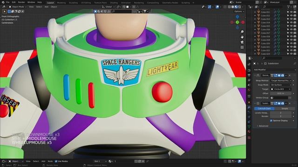Expand the Cube.018 tree row
Viewport: 298px width, 167px height.
(255, 36)
